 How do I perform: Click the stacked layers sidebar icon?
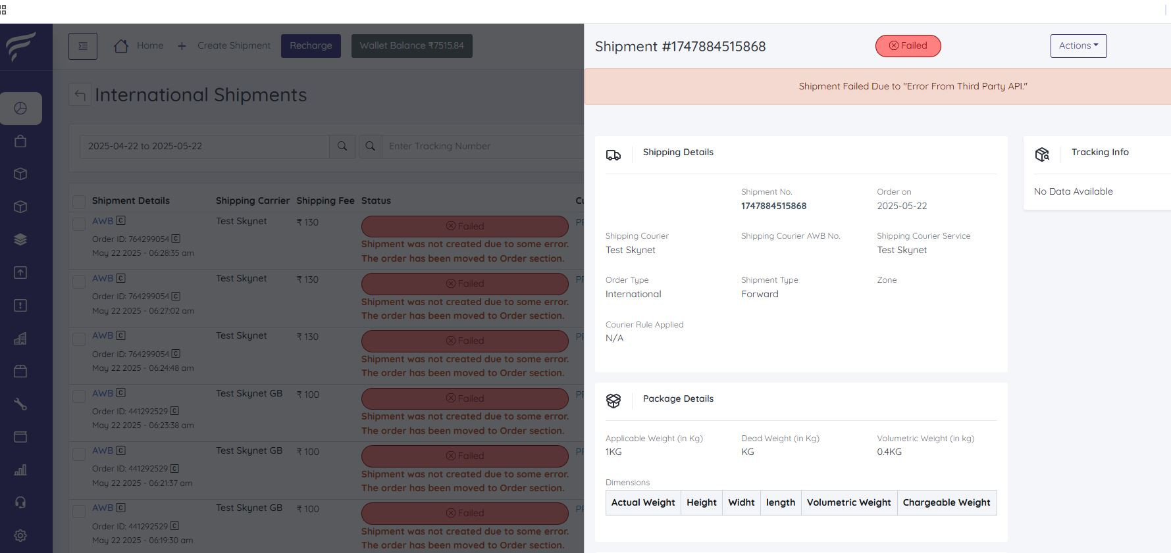pyautogui.click(x=20, y=240)
